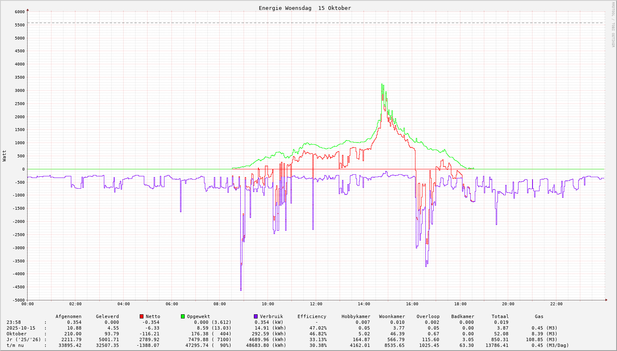Image resolution: width=617 pixels, height=351 pixels.
Task: Click the Hobbykamer column header
Action: 356,316
